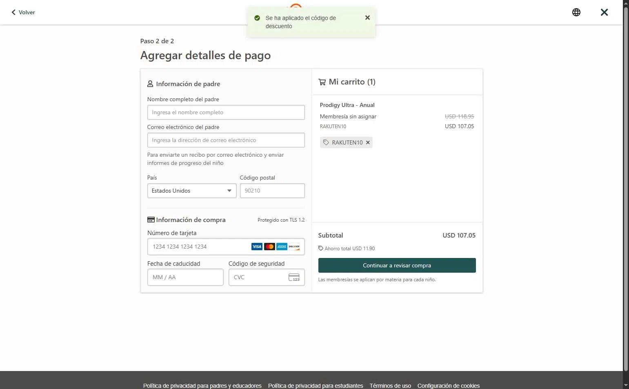Screen dimensions: 629x389
Task: Open privacy policy for students link
Action: point(316,386)
